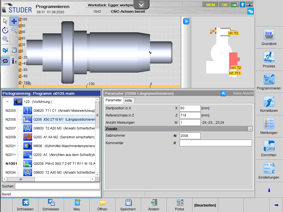Toggle the MEM status indicator
283x212 pixels.
210,5
